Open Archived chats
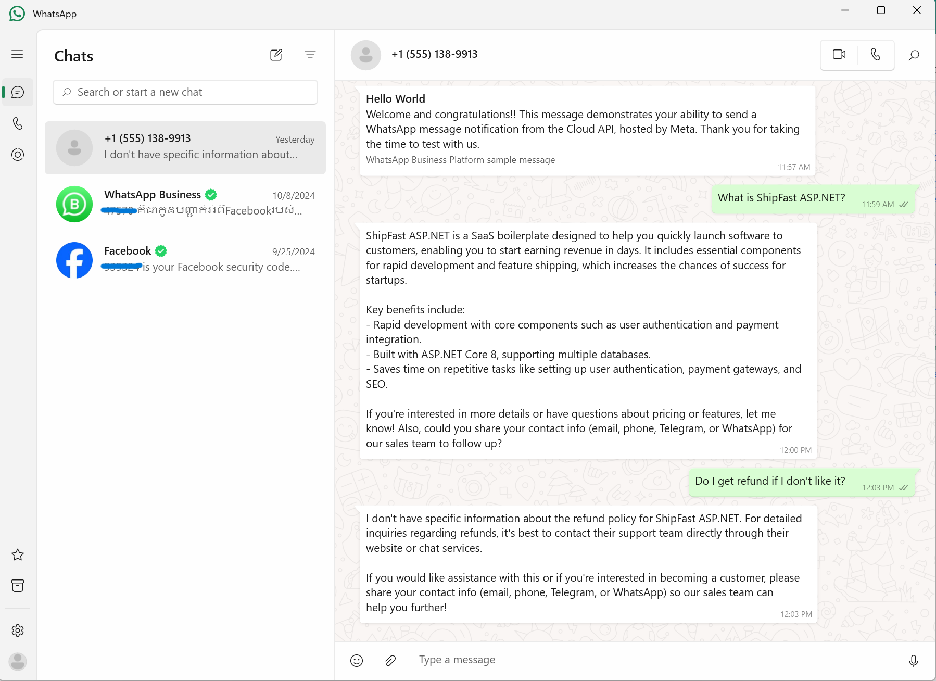This screenshot has height=681, width=936. click(18, 586)
